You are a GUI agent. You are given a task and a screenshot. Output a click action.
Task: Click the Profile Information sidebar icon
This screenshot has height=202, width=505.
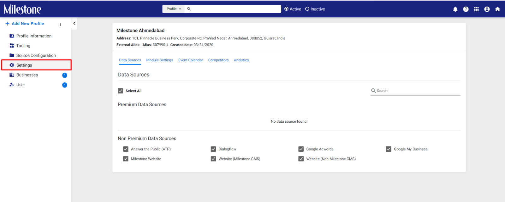coord(12,36)
